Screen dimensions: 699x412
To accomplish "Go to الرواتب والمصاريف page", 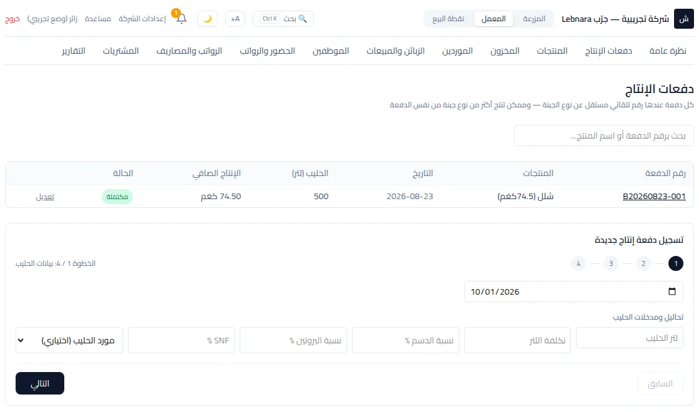I will [x=189, y=51].
